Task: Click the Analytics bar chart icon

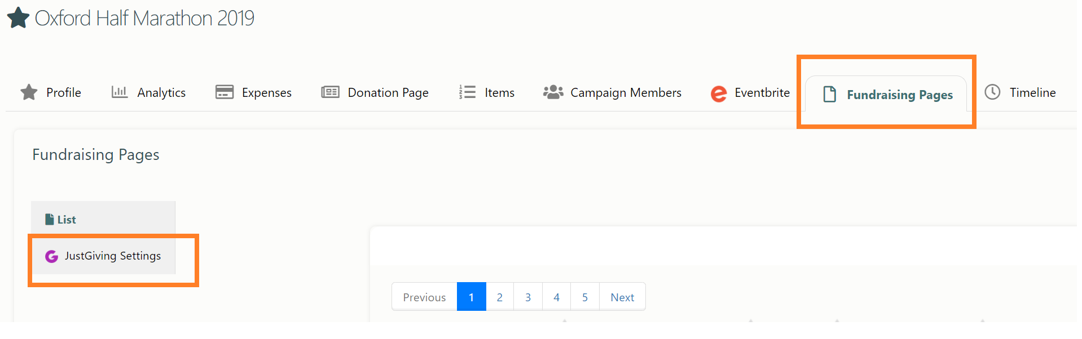Action: pos(120,92)
